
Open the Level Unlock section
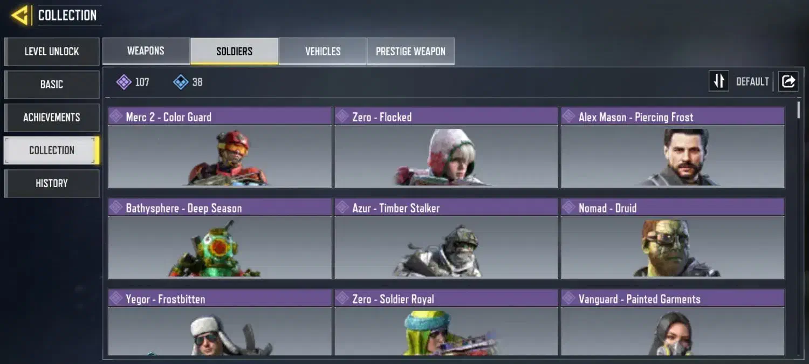(x=52, y=51)
